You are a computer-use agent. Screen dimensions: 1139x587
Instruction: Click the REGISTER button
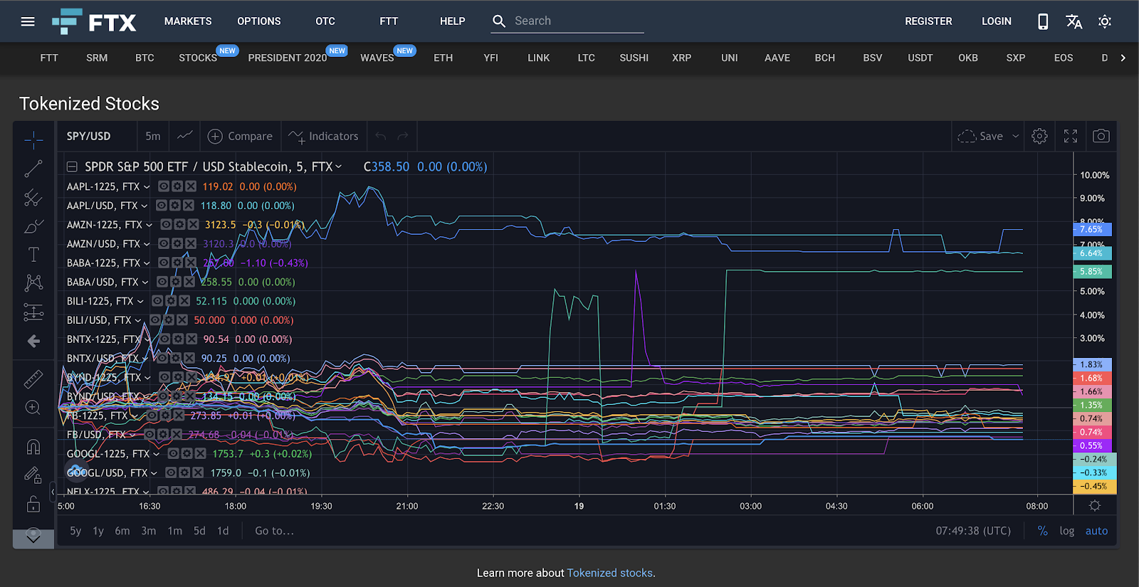point(928,21)
